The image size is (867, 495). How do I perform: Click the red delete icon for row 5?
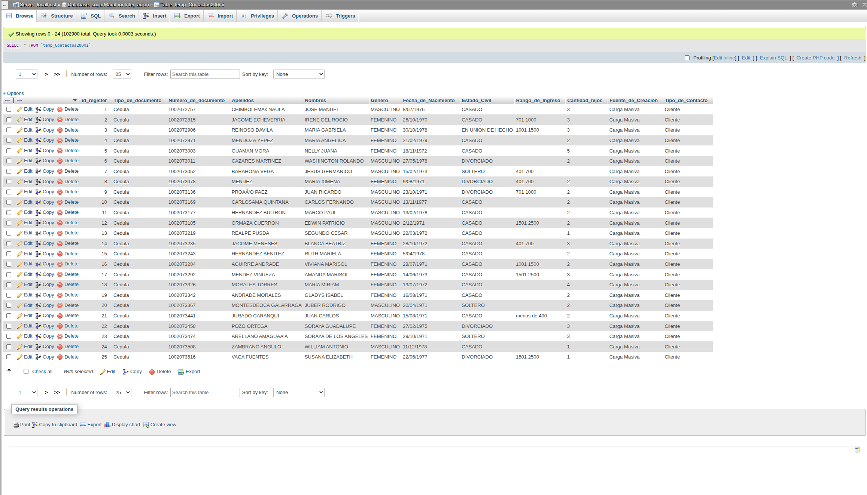pyautogui.click(x=60, y=151)
